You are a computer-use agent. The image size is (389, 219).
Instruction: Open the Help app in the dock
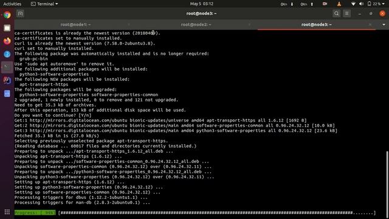7,54
